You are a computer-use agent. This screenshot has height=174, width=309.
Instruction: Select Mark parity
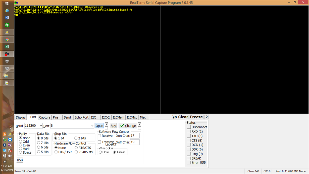tap(24, 149)
